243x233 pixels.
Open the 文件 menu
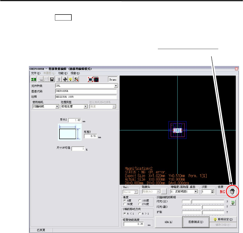click(35, 73)
